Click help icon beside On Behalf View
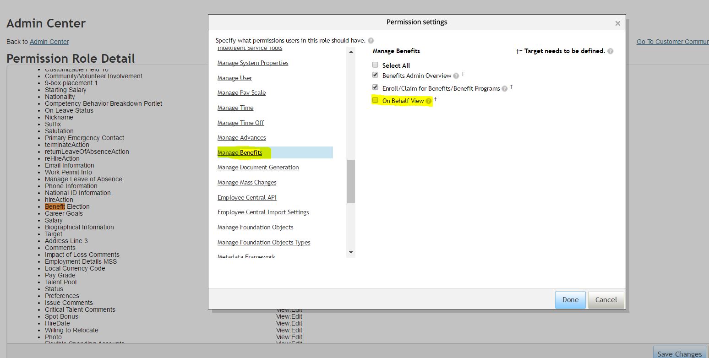 click(429, 101)
